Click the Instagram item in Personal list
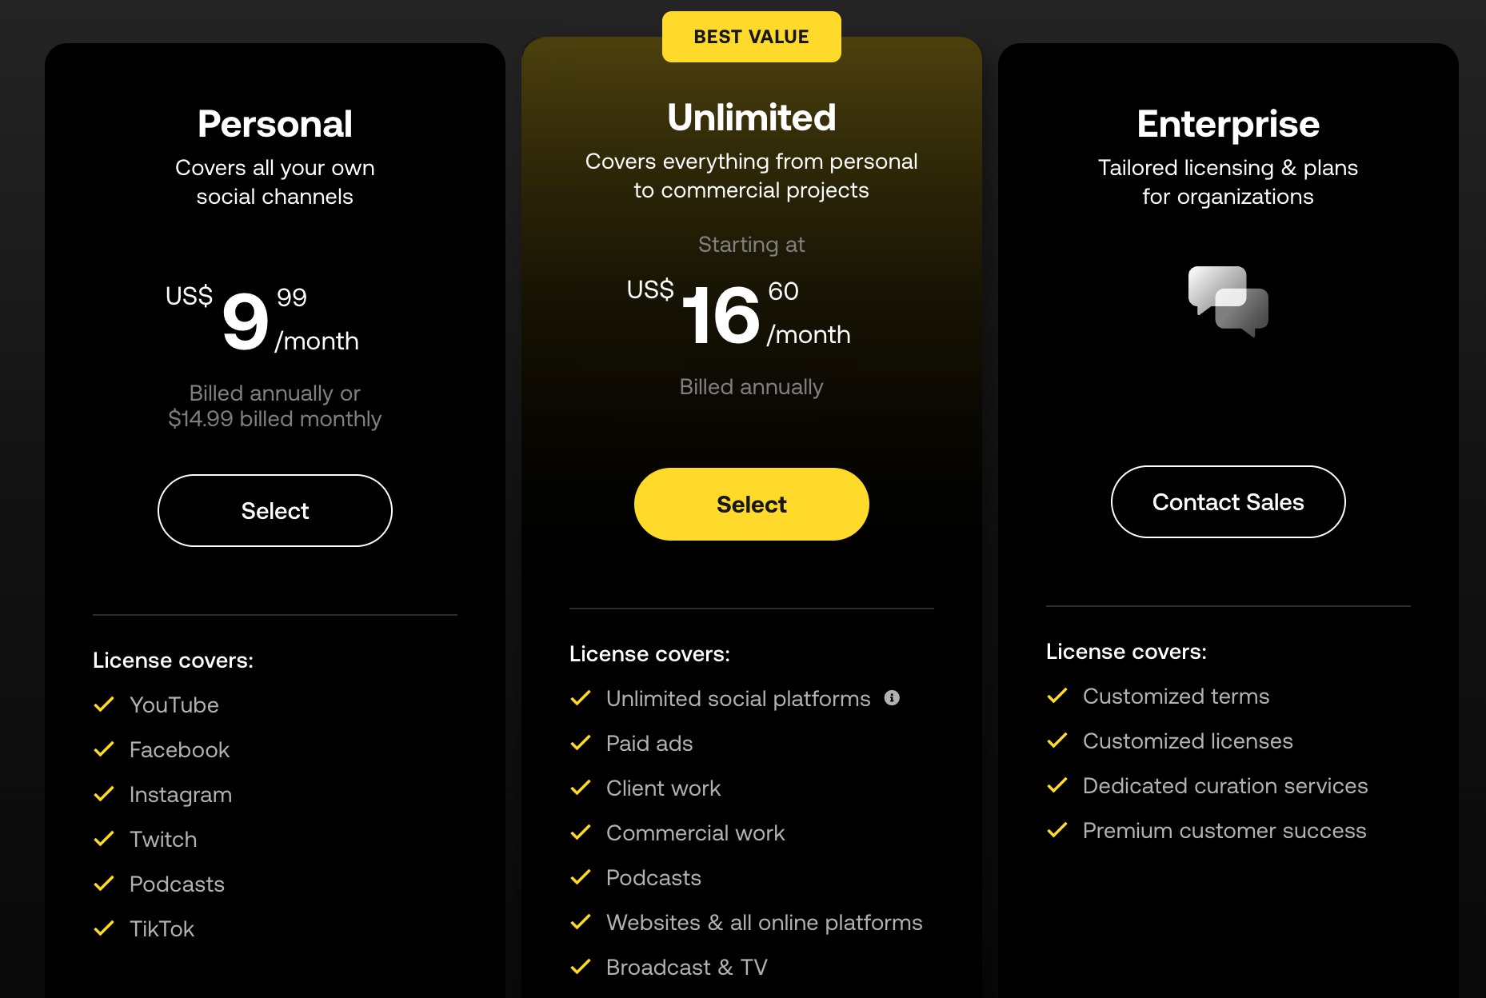1486x998 pixels. click(x=181, y=794)
